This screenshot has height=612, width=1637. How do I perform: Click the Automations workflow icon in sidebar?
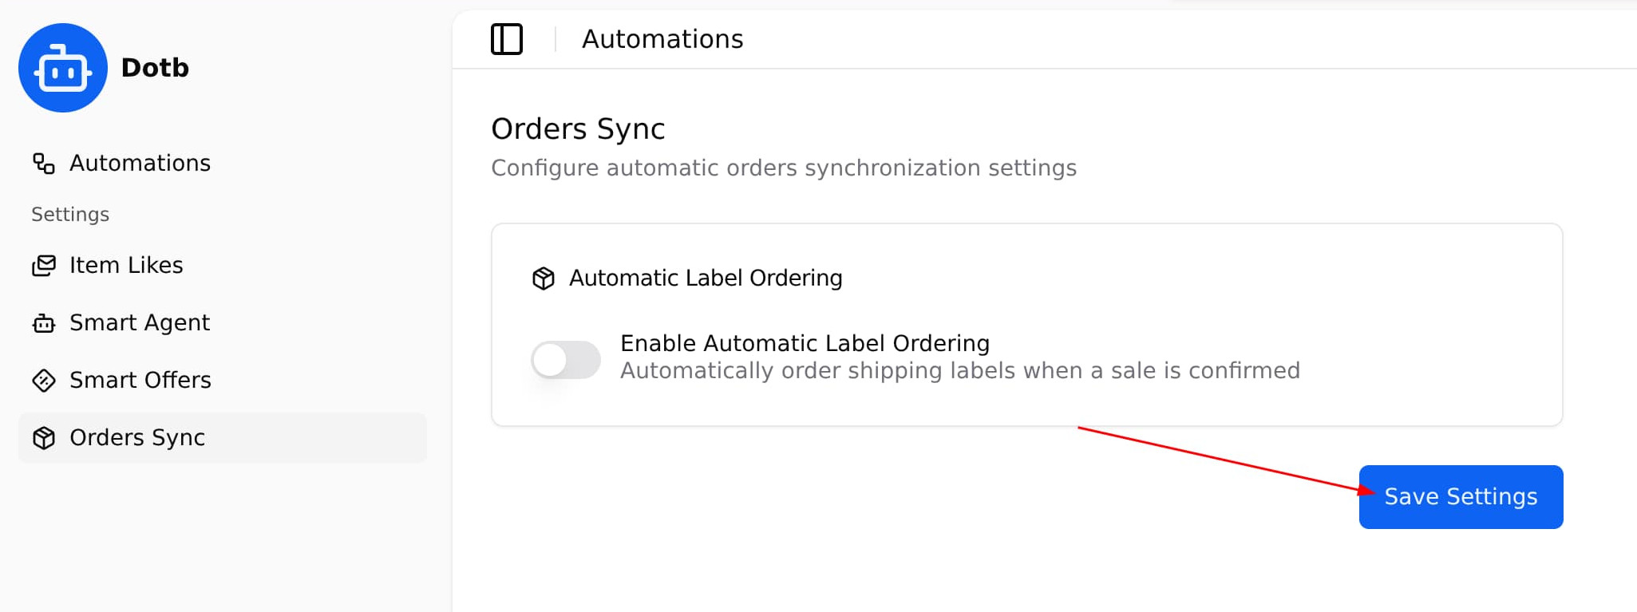pyautogui.click(x=44, y=164)
